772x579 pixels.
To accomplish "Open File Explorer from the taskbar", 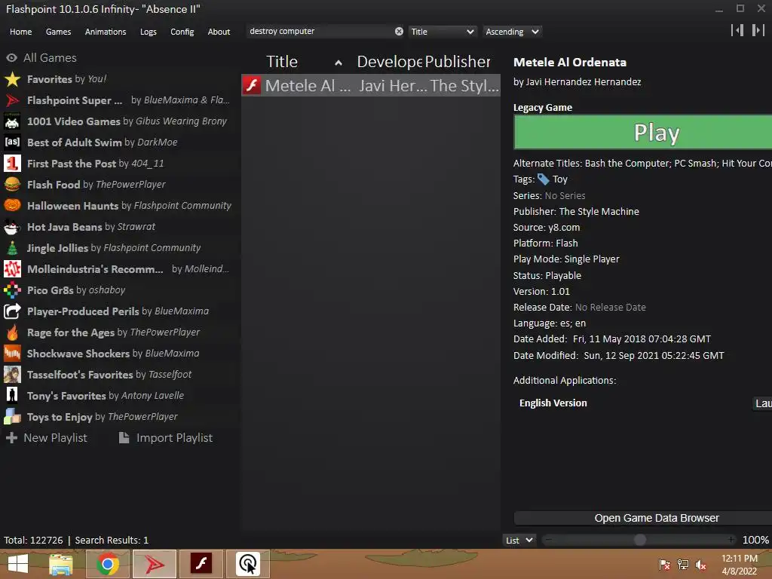I will tap(61, 564).
